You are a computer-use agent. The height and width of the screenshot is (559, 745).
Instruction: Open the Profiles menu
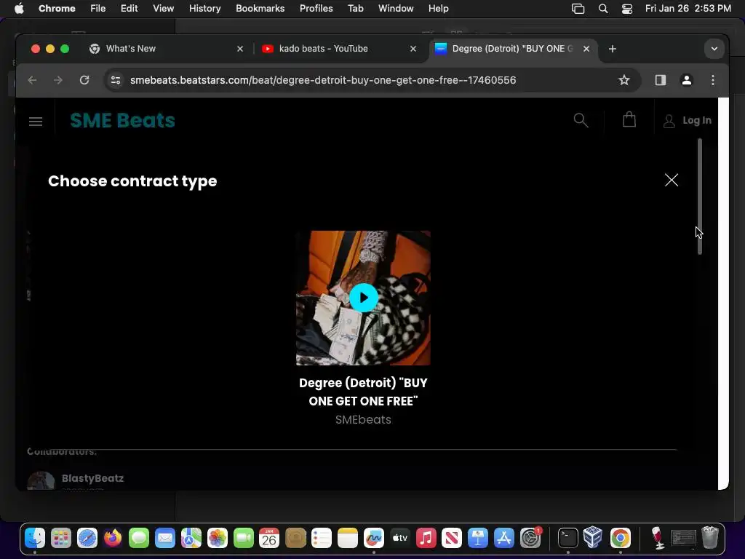click(x=316, y=8)
